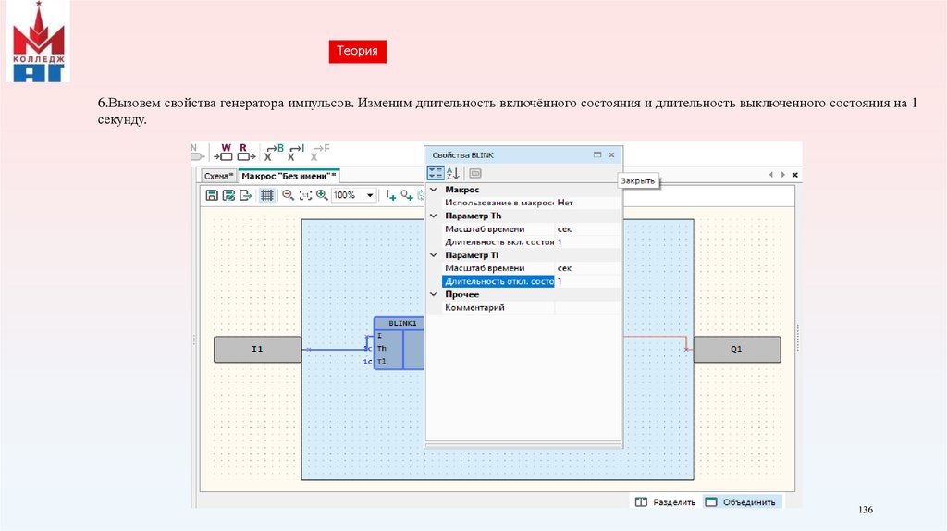Open the 100% zoom level dropdown
Viewport: 947px width, 531px height.
[x=370, y=195]
